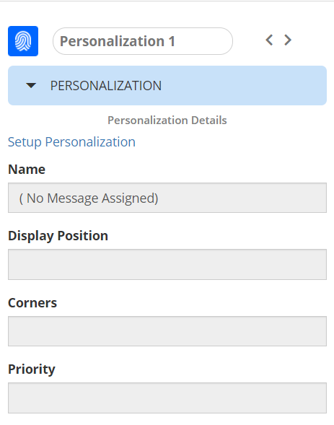The width and height of the screenshot is (334, 425).
Task: Click the empty Display Position field
Action: (x=167, y=265)
